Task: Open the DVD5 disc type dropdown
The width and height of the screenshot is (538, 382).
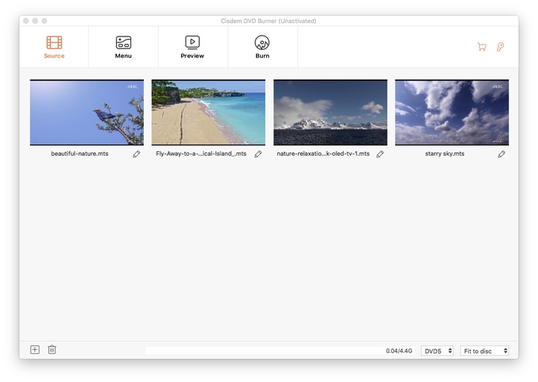Action: (437, 351)
